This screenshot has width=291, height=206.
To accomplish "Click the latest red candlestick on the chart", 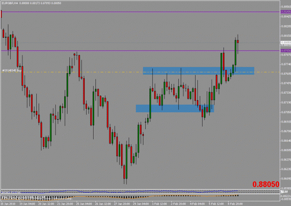I will 238,41.
